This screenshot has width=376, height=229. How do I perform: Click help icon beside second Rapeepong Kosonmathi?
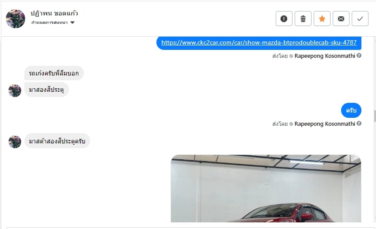point(359,124)
